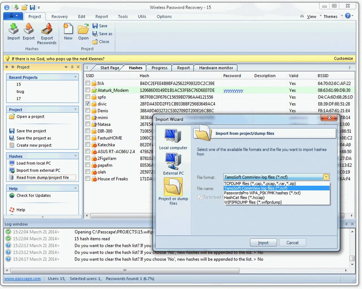
Task: Open the File format dropdown arrow
Action: click(326, 177)
